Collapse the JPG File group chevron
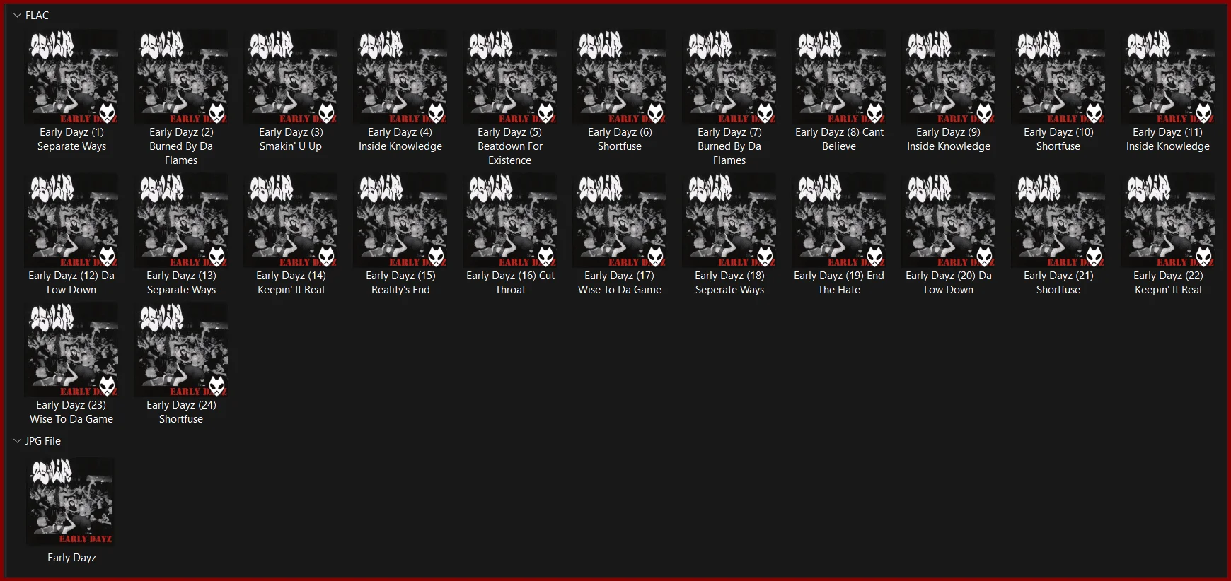The image size is (1231, 581). coord(17,440)
